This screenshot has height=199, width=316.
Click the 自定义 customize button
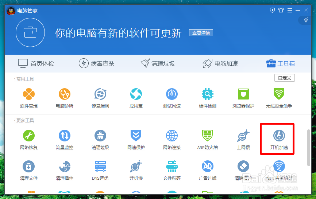[285, 78]
